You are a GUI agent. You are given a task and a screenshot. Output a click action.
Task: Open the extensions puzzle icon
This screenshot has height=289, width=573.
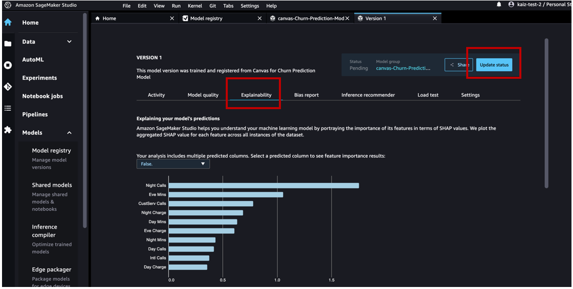click(x=8, y=130)
